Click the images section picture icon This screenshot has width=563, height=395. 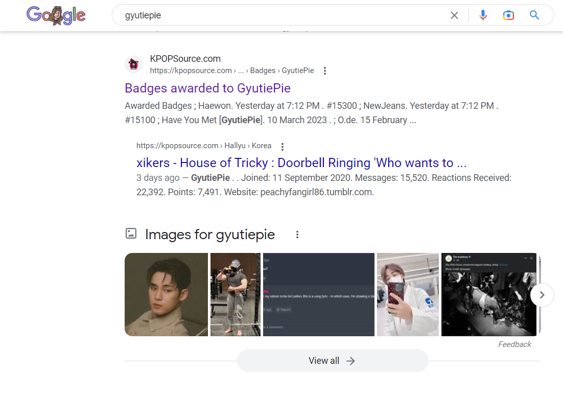tap(131, 234)
